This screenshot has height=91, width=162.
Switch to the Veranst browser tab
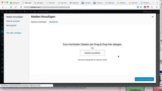pyautogui.click(x=98, y=3)
